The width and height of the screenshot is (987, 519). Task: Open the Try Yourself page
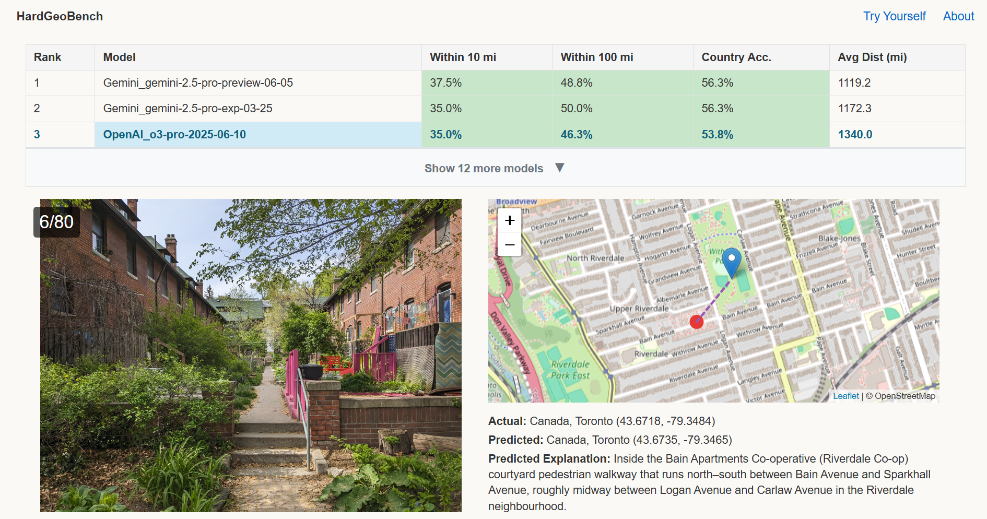click(x=894, y=16)
